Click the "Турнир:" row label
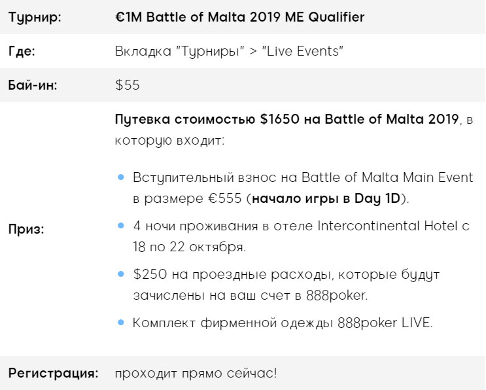Screen dimensions: 486x390 pos(35,17)
